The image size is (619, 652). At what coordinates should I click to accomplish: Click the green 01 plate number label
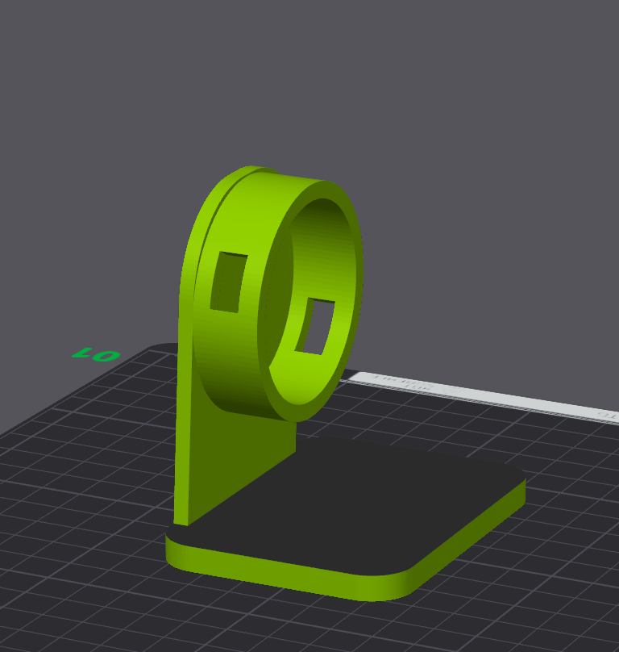(96, 355)
